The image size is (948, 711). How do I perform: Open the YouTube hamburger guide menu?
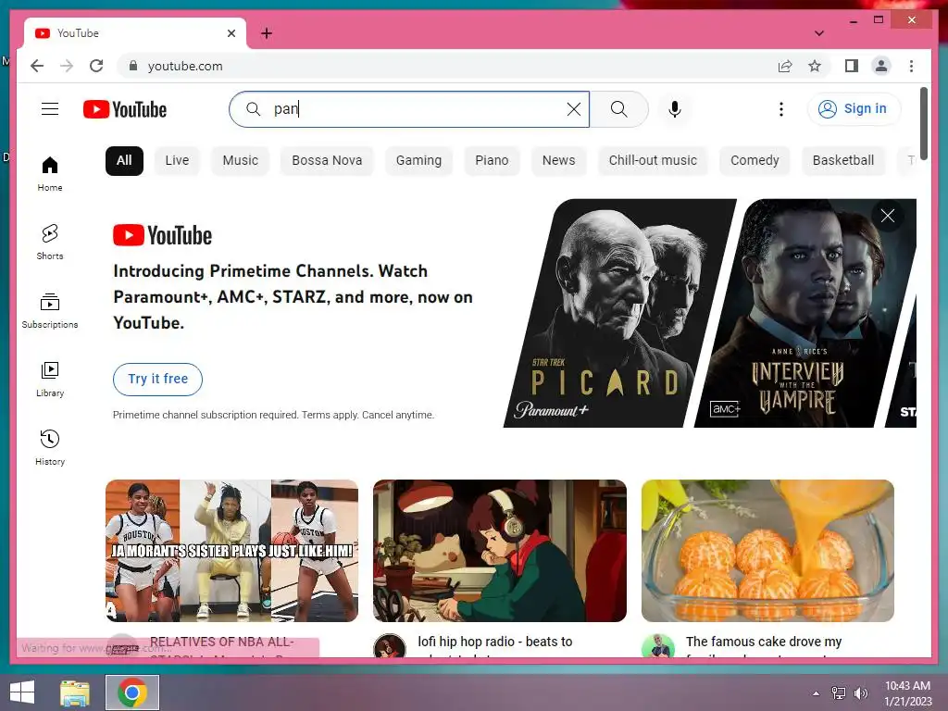[50, 109]
